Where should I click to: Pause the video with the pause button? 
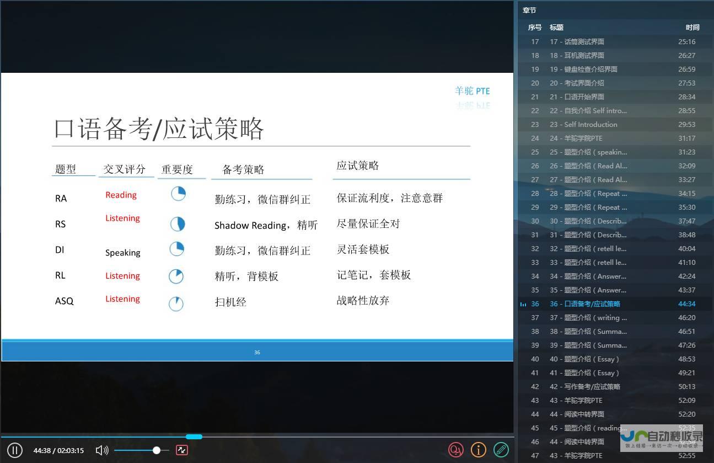tap(15, 450)
